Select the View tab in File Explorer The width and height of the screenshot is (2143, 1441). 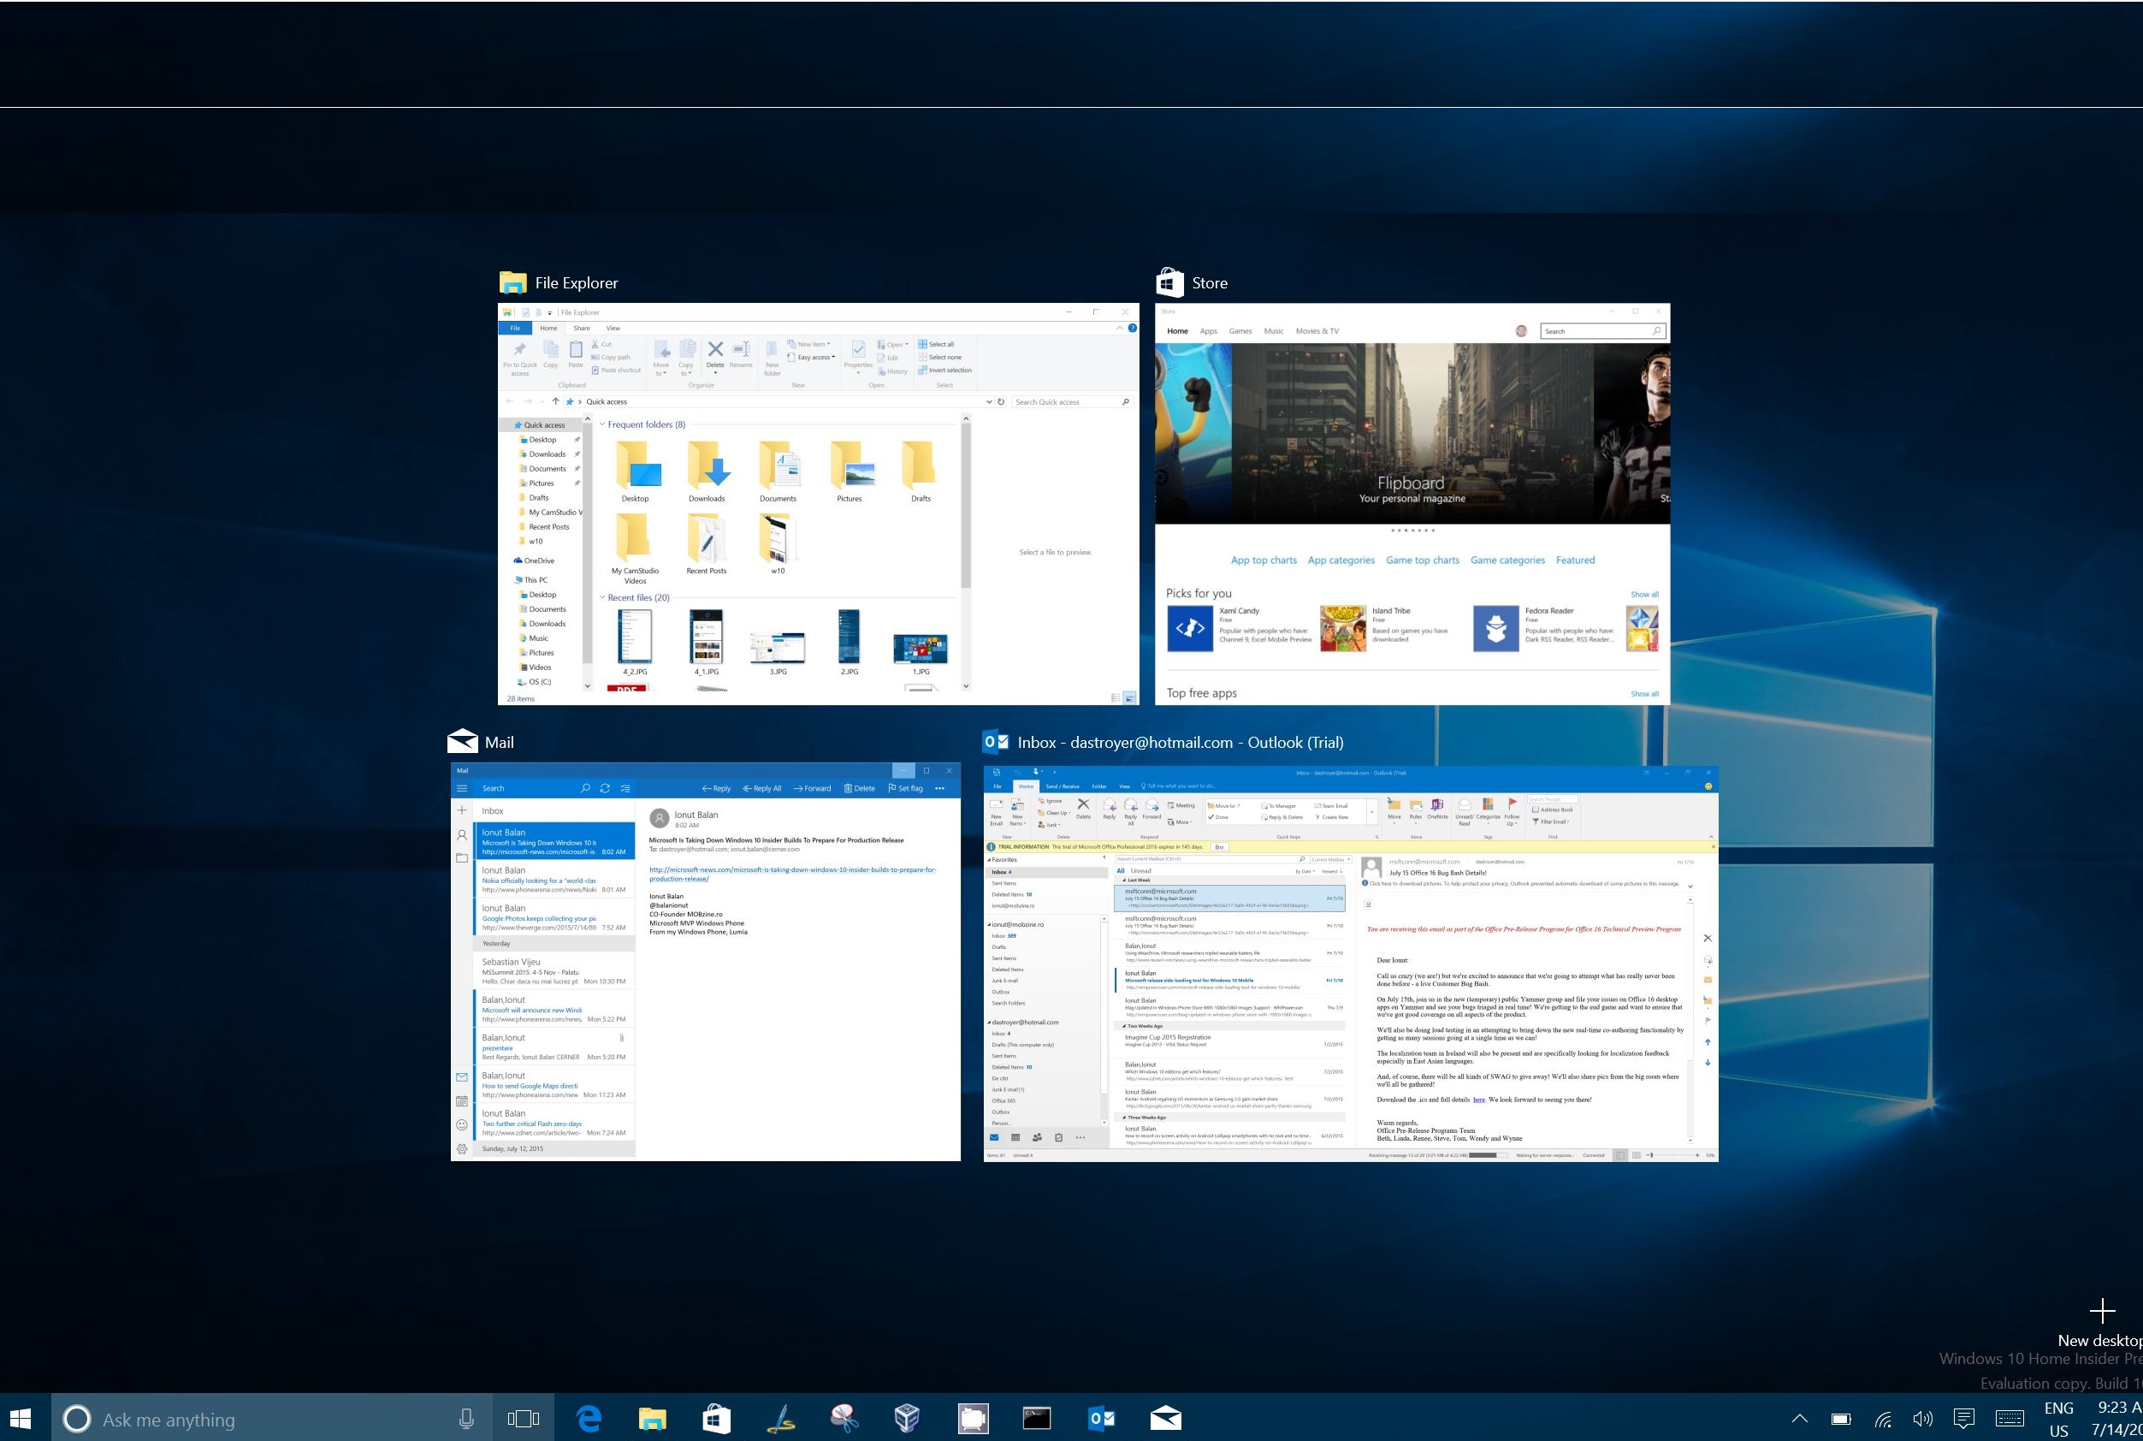(613, 328)
